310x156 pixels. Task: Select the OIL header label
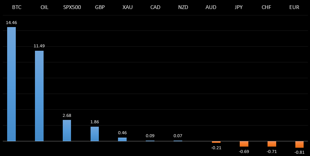(44, 7)
